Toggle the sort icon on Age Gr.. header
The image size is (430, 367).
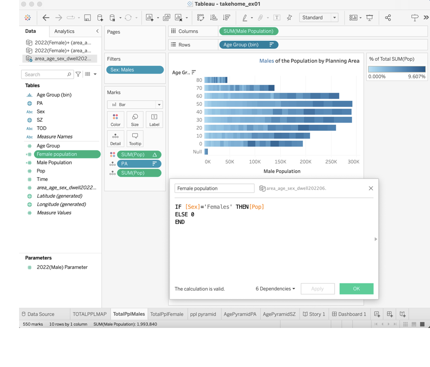[x=194, y=72]
